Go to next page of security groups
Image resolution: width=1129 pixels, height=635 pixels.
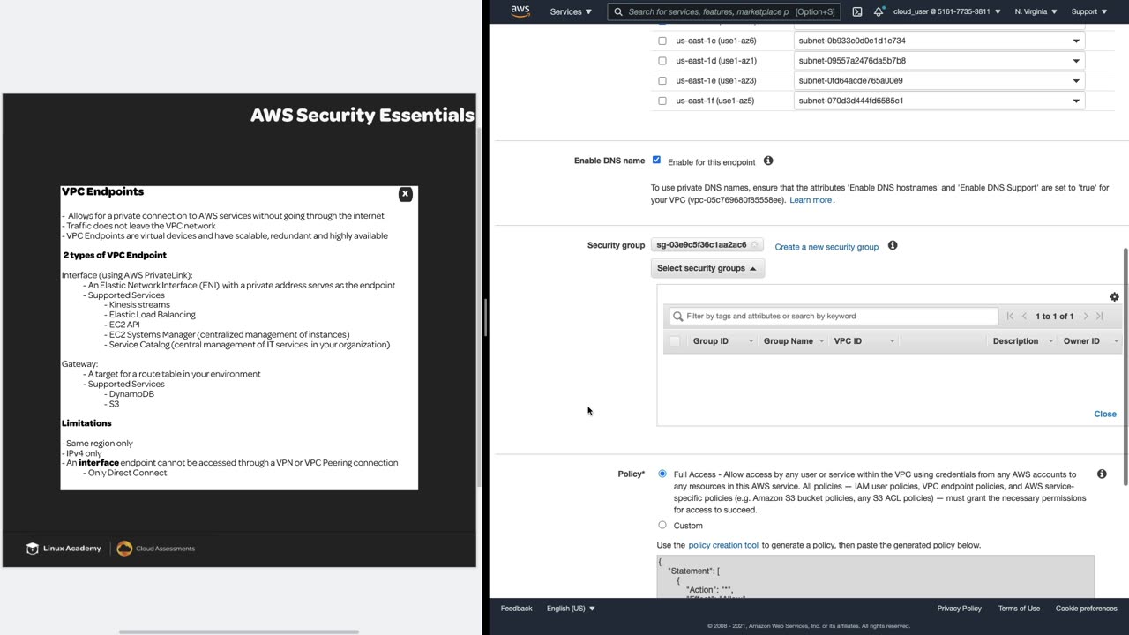point(1085,316)
